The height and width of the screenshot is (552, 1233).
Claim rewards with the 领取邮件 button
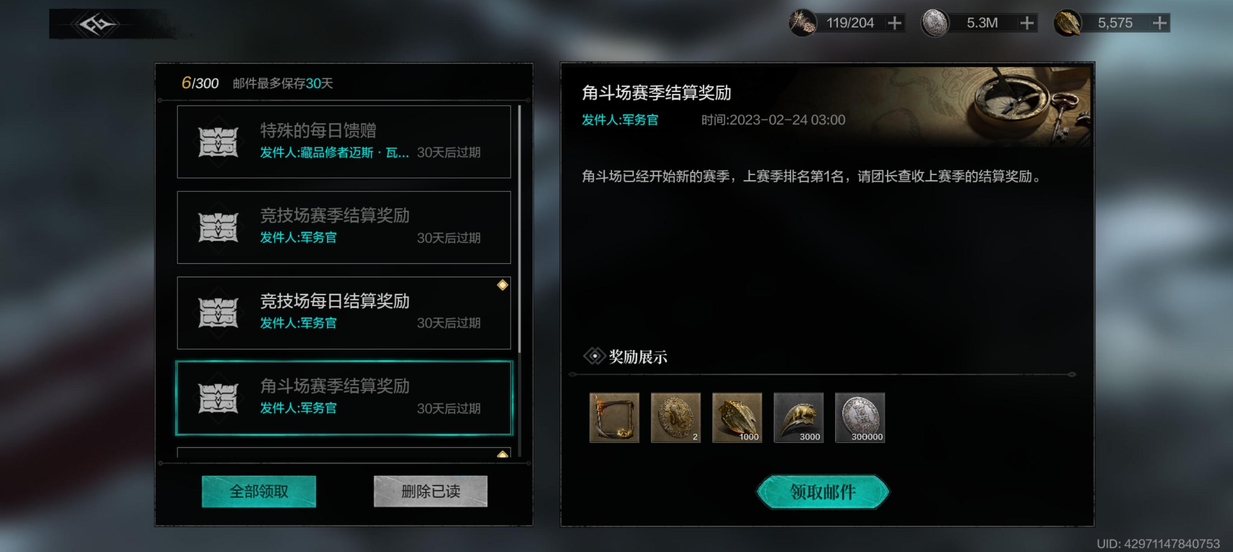[x=822, y=492]
